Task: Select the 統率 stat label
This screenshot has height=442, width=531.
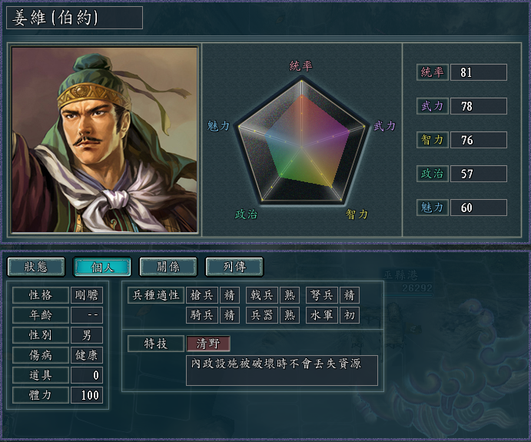Action: (x=433, y=72)
